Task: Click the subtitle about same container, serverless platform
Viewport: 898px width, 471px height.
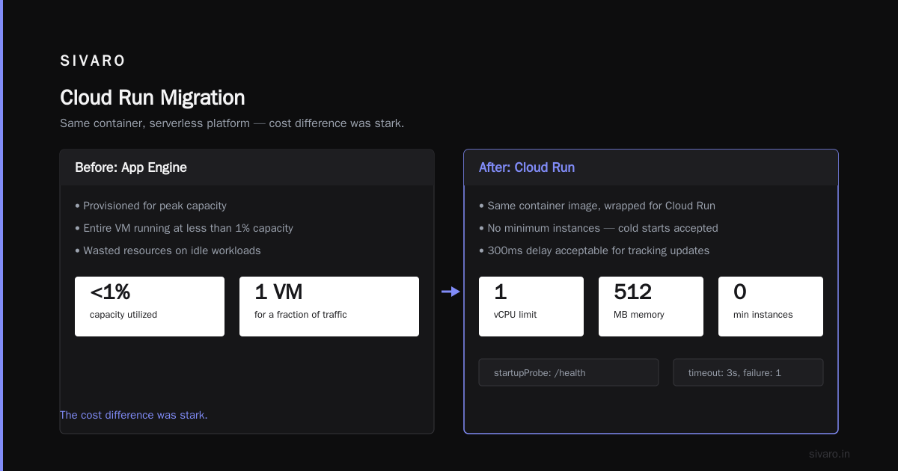Action: point(232,123)
